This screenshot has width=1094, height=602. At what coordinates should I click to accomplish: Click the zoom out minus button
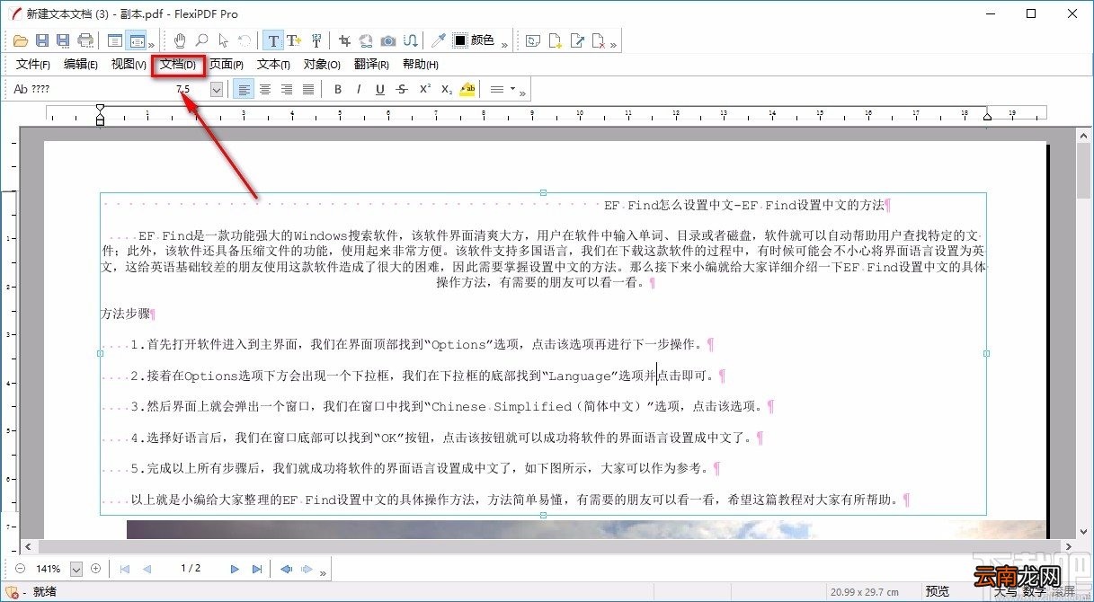point(20,569)
